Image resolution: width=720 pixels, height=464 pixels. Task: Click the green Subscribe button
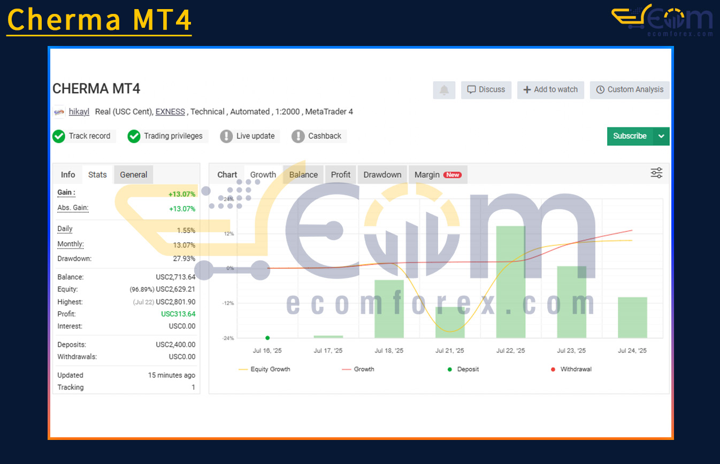coord(630,136)
